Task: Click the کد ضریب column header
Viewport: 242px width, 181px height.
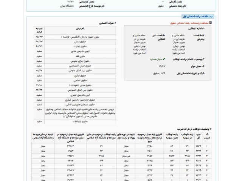Action: [x=206, y=137]
